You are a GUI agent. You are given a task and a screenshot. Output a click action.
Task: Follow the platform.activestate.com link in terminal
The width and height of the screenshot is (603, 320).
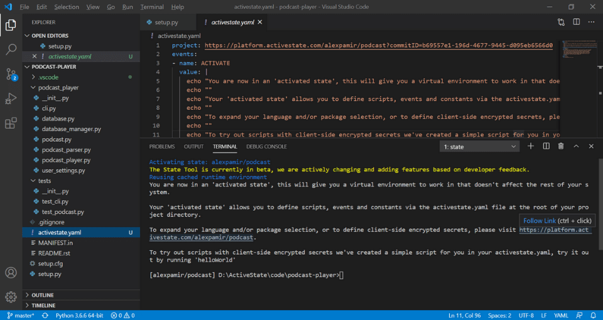pyautogui.click(x=554, y=230)
